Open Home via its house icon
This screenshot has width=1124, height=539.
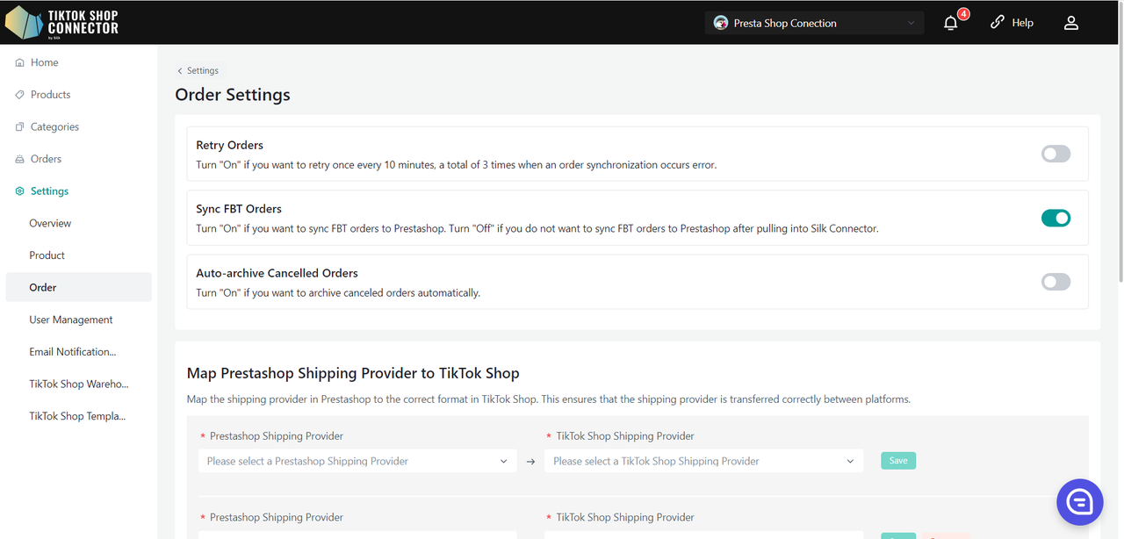(19, 63)
